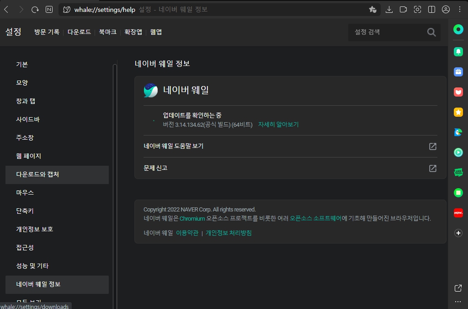The height and width of the screenshot is (309, 468).
Task: Click the whale site info icon in address bar
Action: point(67,10)
